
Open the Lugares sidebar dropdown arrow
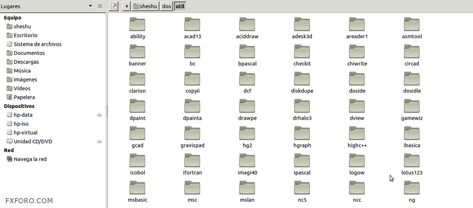coord(91,6)
